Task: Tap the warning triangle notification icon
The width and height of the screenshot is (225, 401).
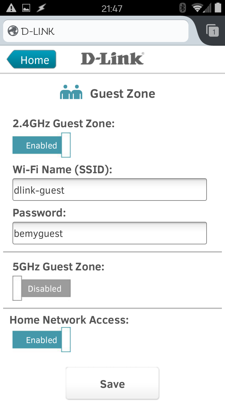Action: [x=11, y=8]
